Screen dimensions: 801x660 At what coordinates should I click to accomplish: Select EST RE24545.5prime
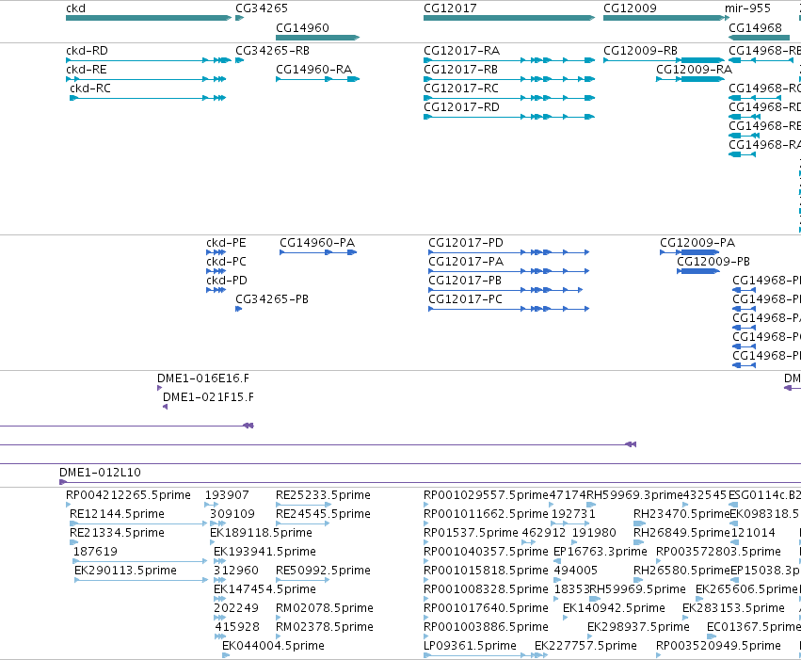point(324,514)
